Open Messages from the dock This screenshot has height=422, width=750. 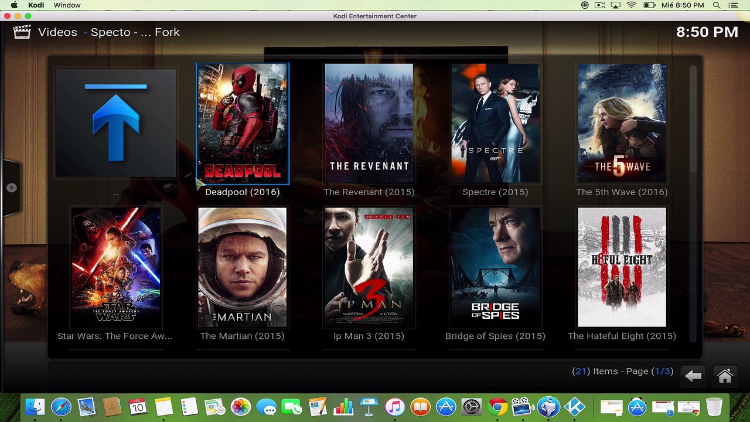[x=266, y=407]
